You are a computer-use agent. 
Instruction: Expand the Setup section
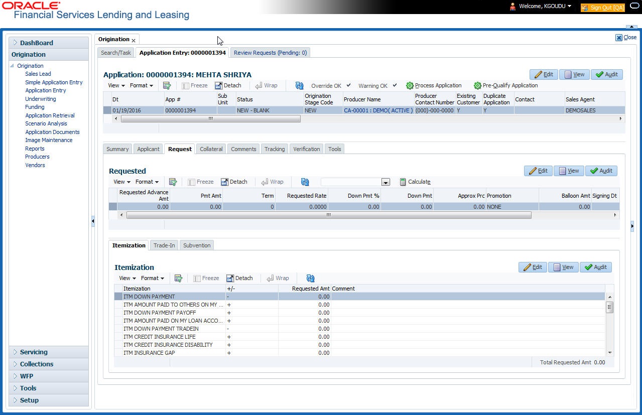(x=16, y=400)
